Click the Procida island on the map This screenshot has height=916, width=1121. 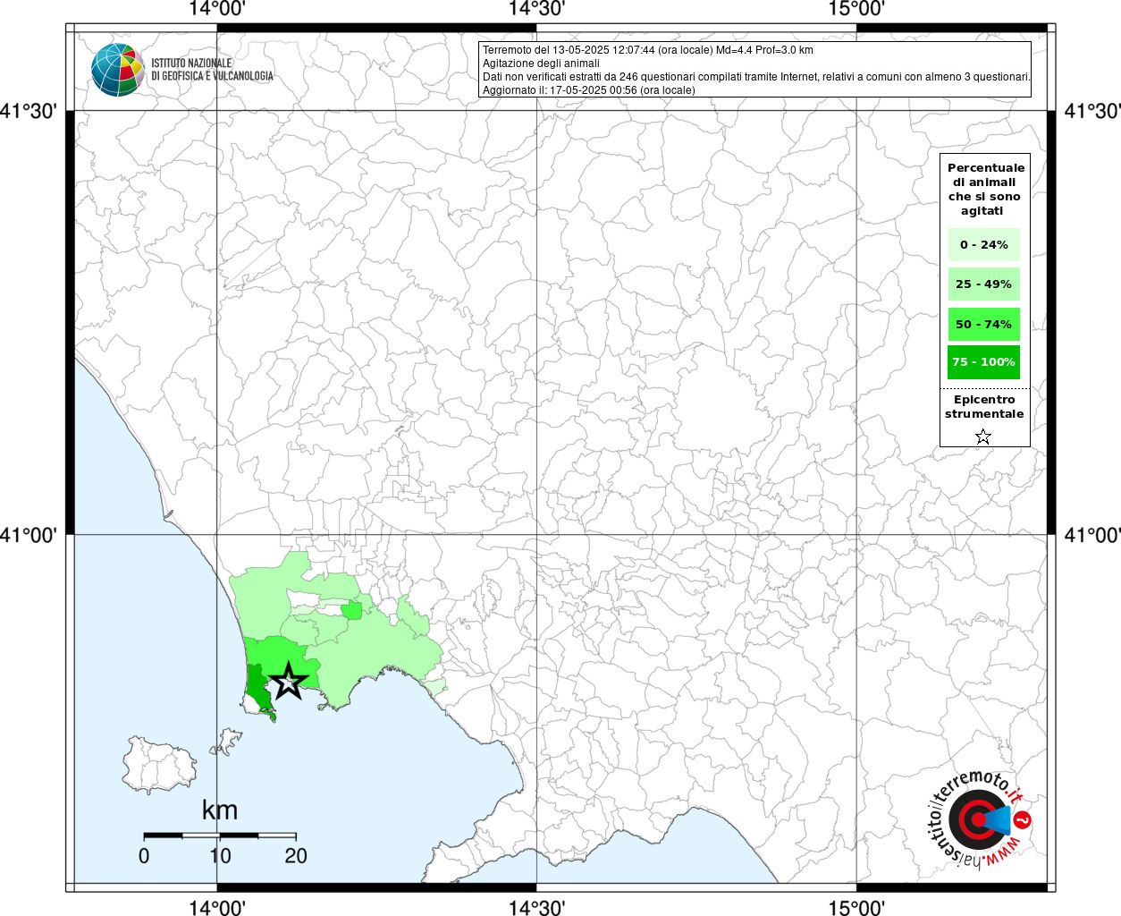229,742
